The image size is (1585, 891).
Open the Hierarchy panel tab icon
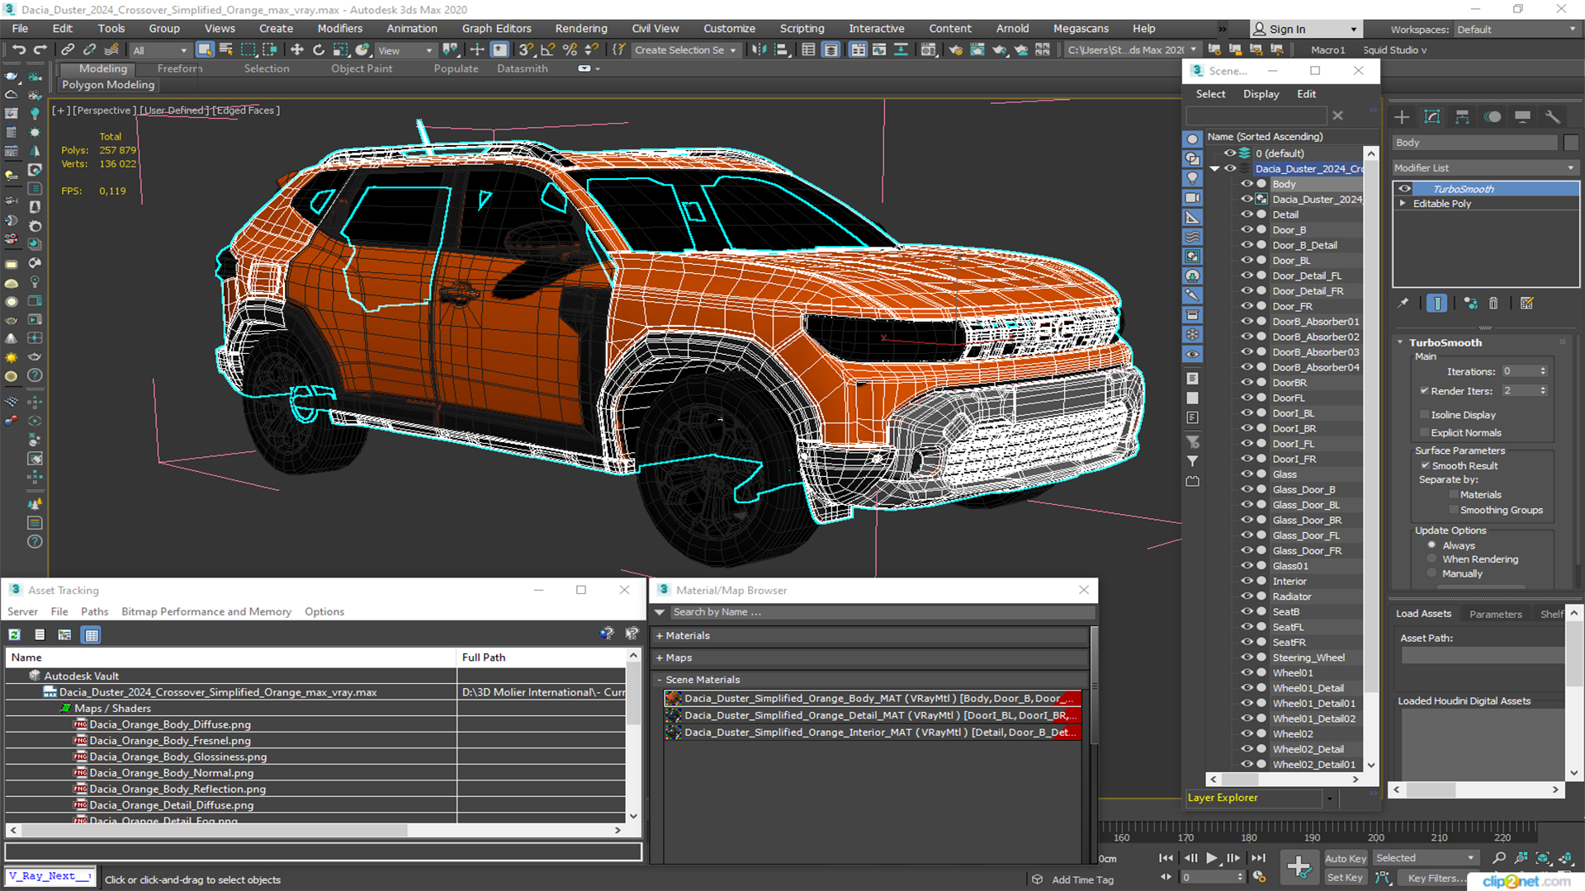(1462, 117)
